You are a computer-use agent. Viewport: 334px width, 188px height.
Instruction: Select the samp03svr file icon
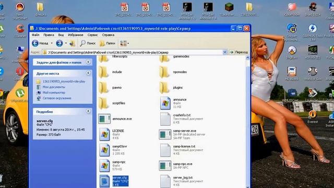pyautogui.click(x=104, y=150)
